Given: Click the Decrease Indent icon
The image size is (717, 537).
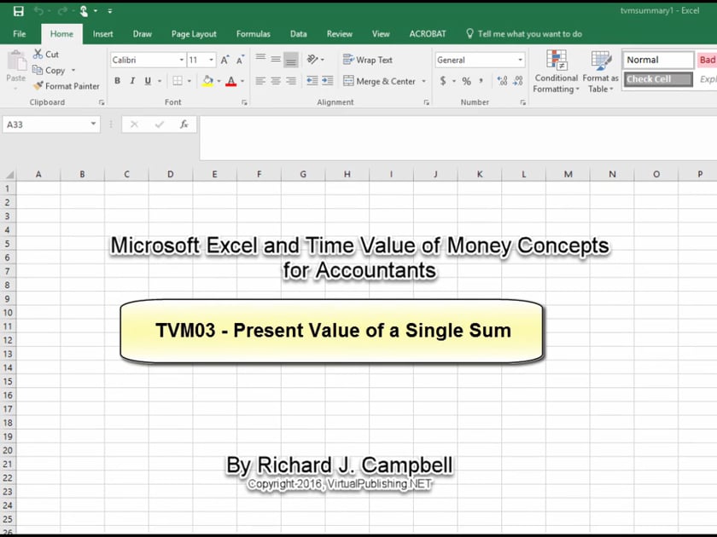Looking at the screenshot, I should click(x=312, y=81).
